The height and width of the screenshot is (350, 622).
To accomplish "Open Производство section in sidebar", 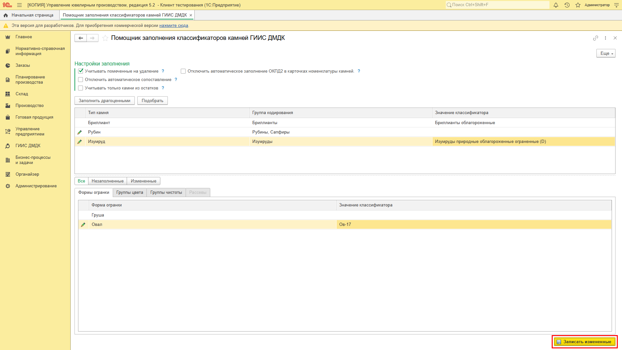I will pos(29,106).
